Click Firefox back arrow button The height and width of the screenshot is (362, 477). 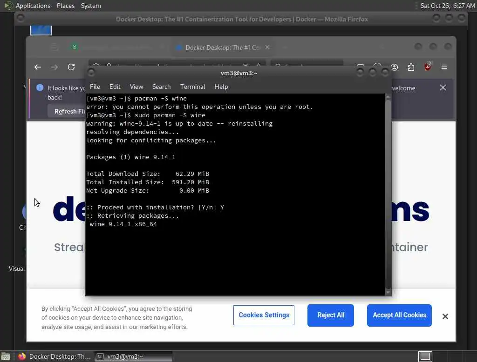[38, 67]
